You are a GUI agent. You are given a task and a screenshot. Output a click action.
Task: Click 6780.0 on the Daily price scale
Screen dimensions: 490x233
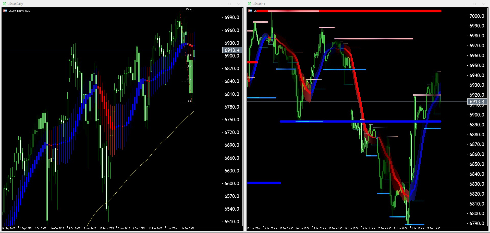[232, 107]
